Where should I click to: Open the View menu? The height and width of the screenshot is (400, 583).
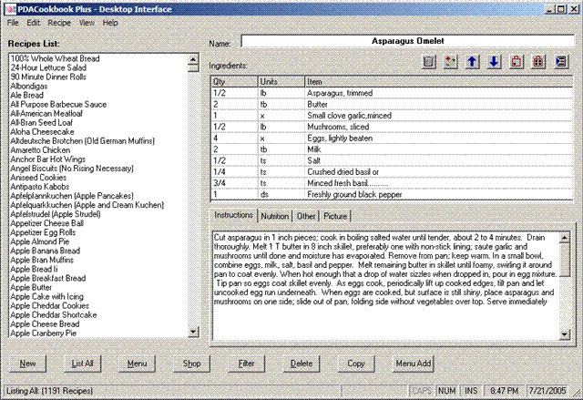pos(87,23)
